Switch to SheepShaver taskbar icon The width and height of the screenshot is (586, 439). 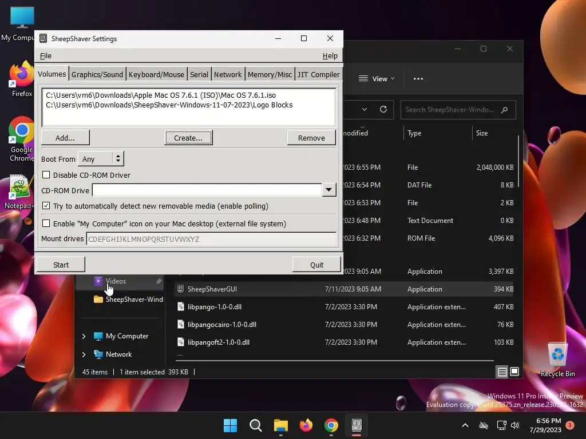point(357,425)
